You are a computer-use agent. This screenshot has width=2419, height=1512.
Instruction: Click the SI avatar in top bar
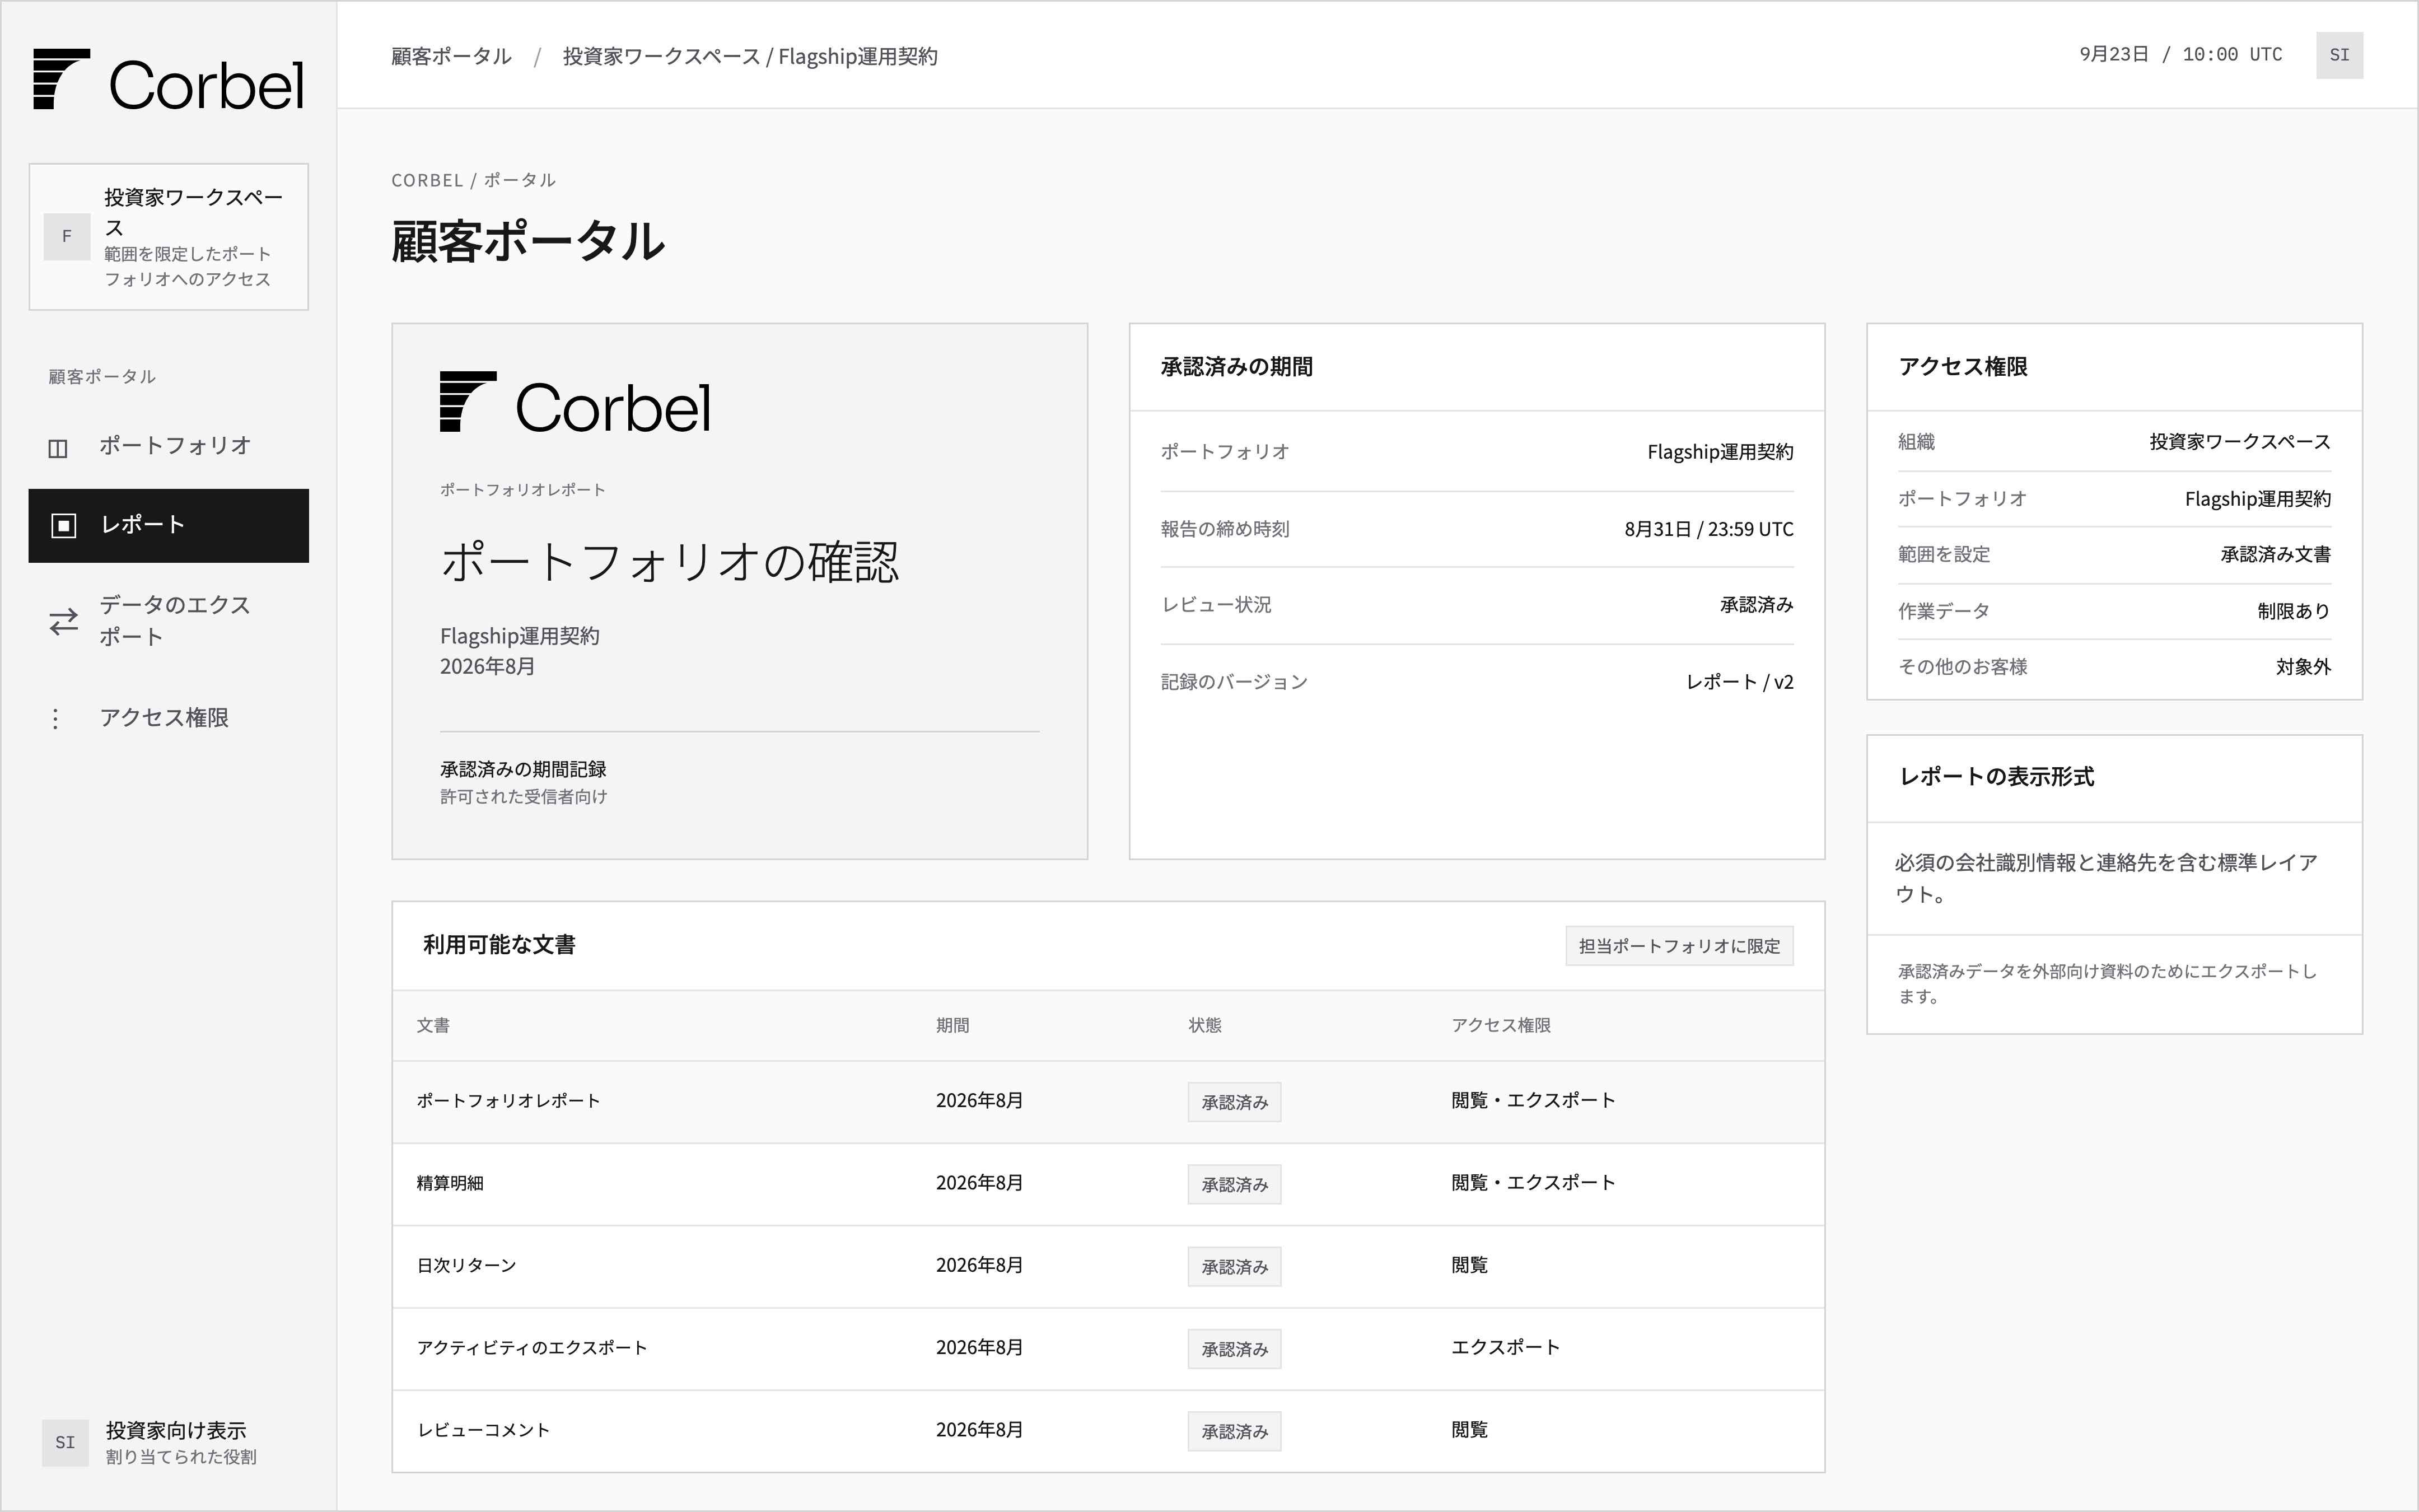click(2339, 55)
